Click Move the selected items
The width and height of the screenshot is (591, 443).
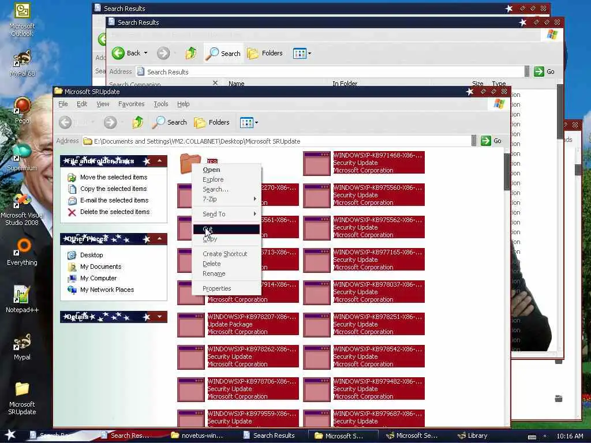point(114,177)
